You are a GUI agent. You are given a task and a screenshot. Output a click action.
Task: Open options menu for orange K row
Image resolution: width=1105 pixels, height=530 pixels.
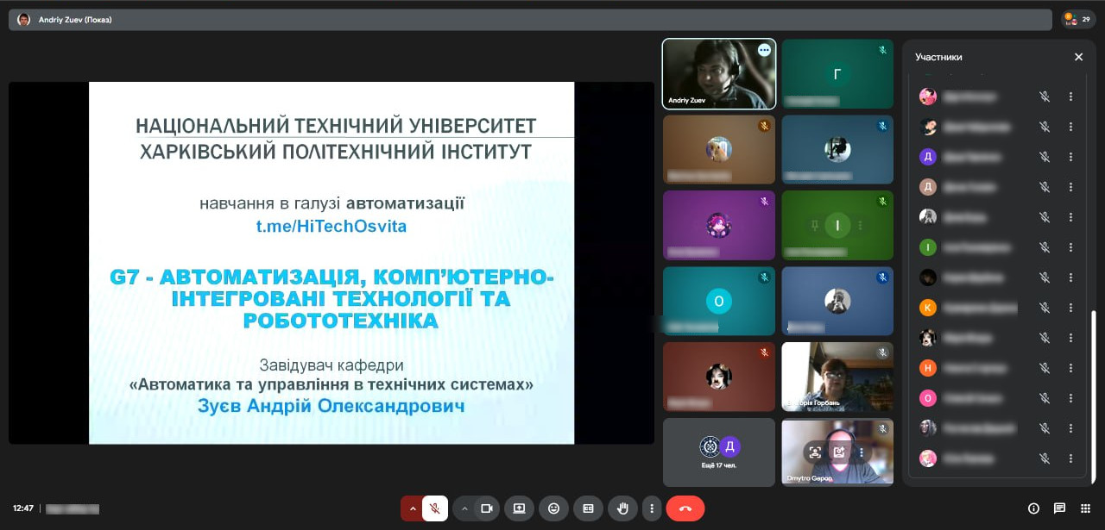click(1070, 308)
